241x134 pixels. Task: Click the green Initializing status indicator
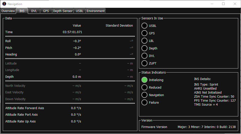coord(144,80)
